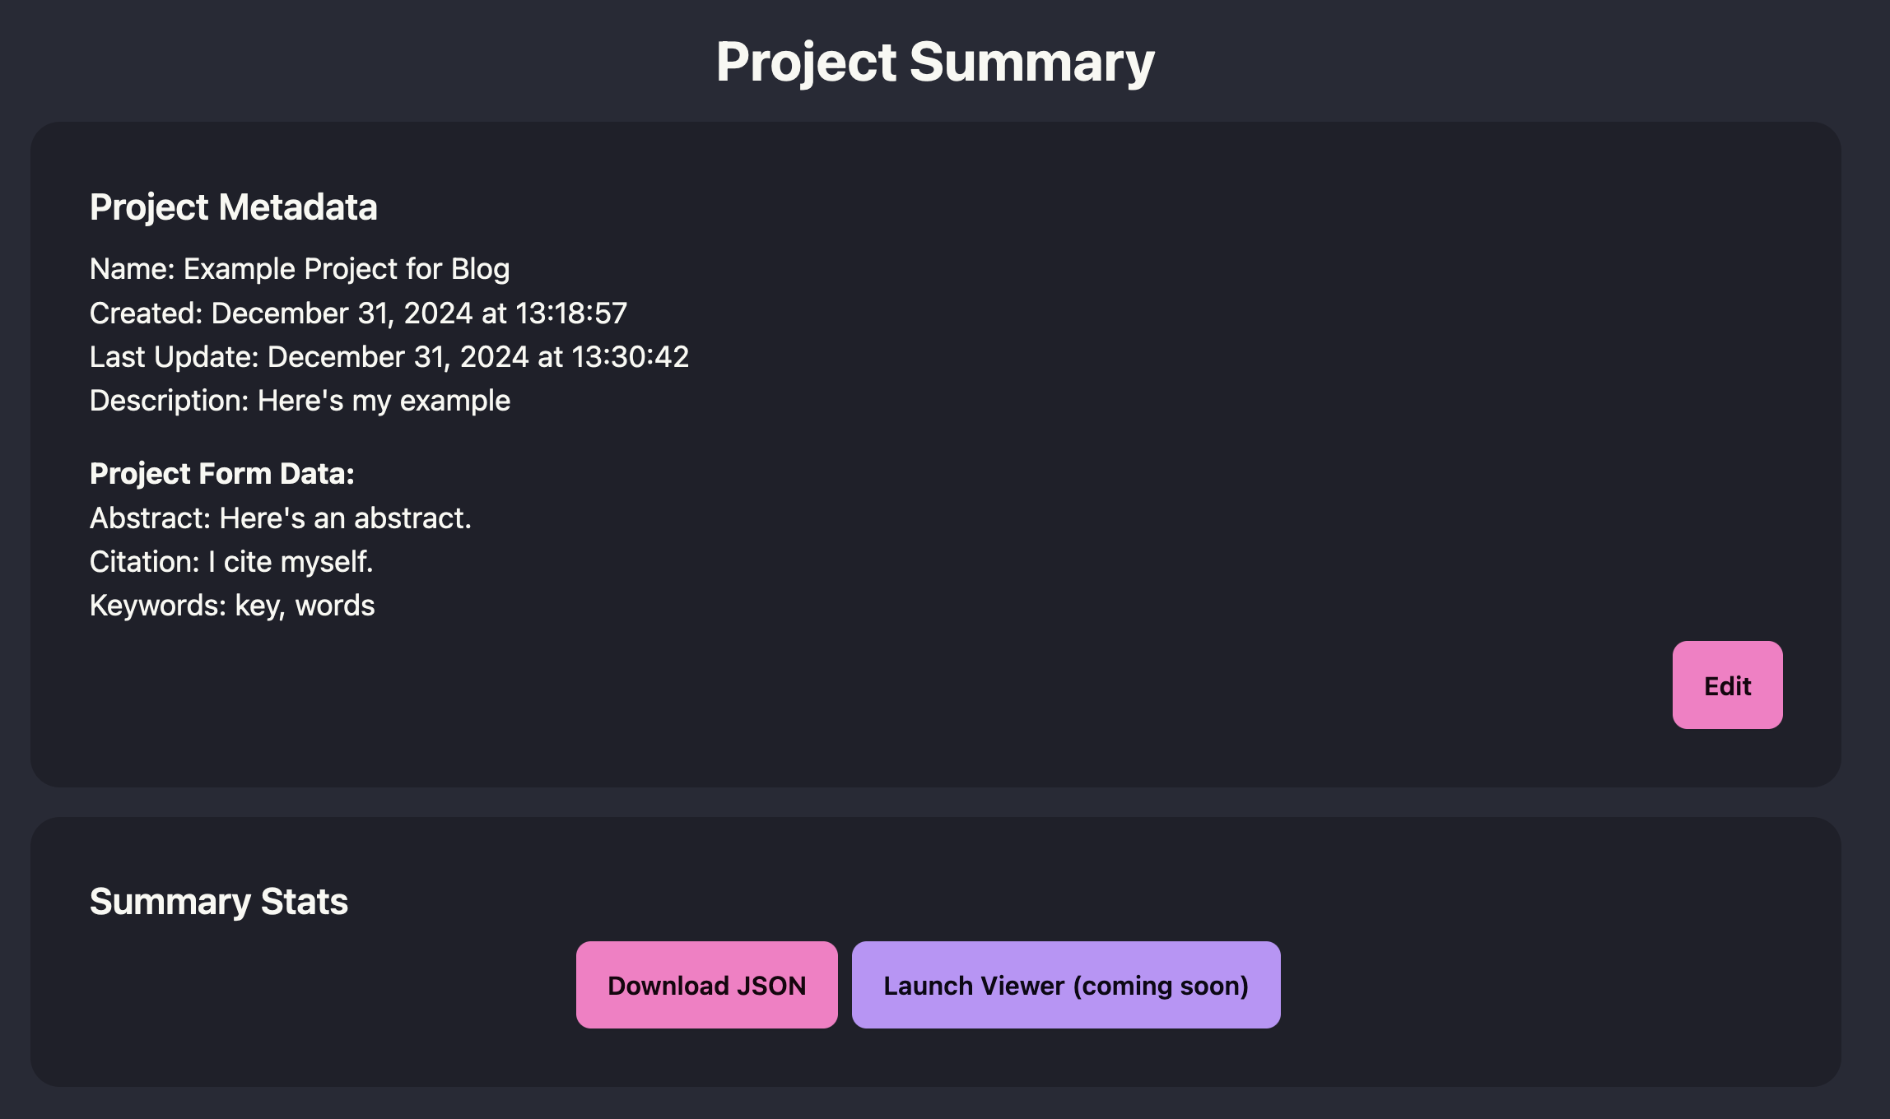Click the "Description:" field label

[x=169, y=401]
